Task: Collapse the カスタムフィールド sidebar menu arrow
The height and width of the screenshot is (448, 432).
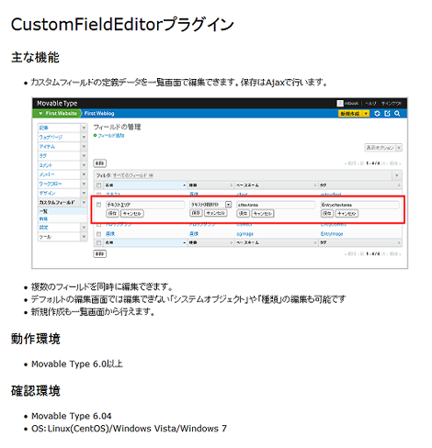Action: (x=84, y=202)
